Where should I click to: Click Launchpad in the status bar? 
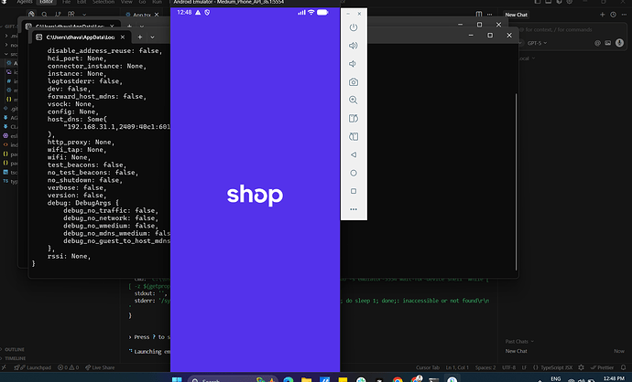(x=33, y=367)
